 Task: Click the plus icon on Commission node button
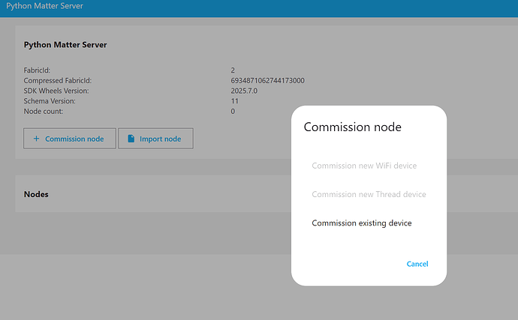36,139
